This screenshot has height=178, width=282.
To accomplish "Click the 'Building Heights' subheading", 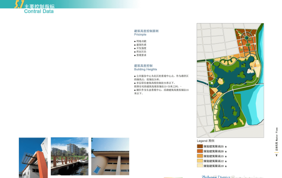I will tap(145, 69).
